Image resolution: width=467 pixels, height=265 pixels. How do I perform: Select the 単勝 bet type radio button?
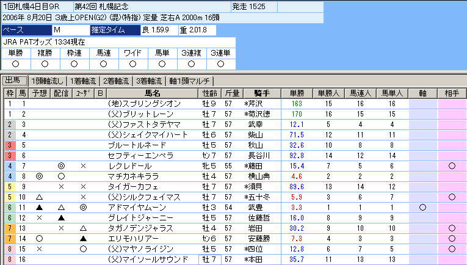[16, 64]
